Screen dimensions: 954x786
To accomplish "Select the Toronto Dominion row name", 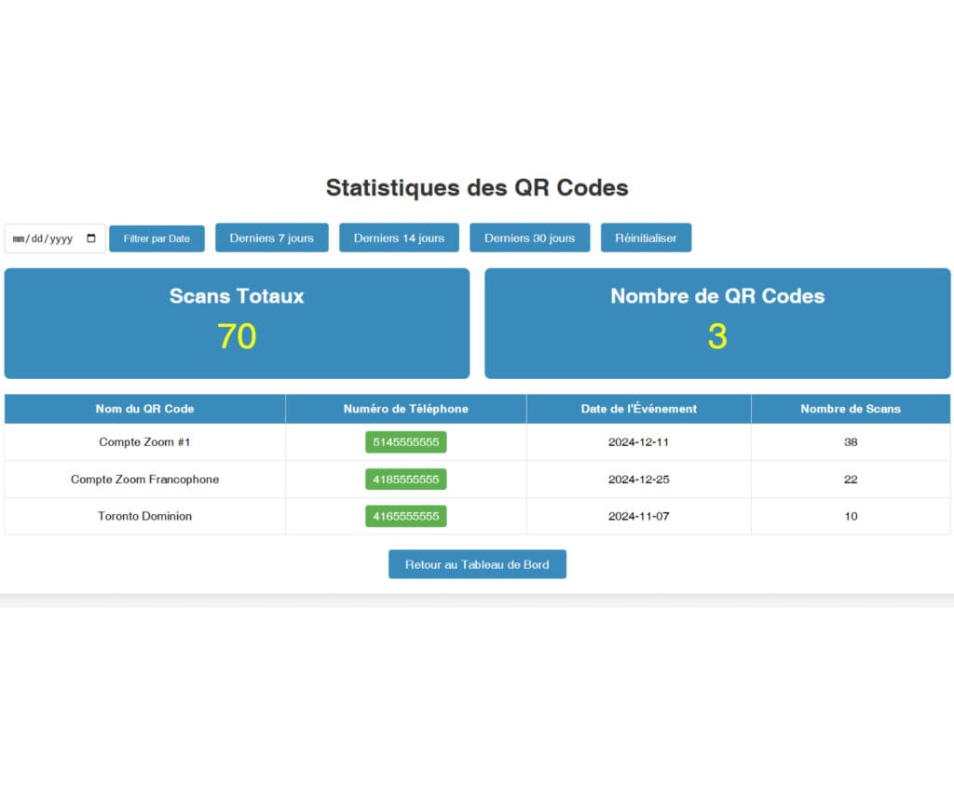I will (x=144, y=516).
